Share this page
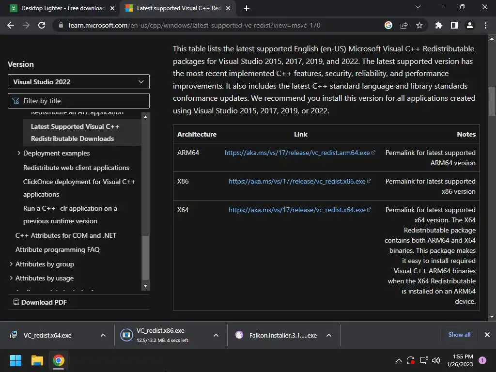 pyautogui.click(x=404, y=25)
